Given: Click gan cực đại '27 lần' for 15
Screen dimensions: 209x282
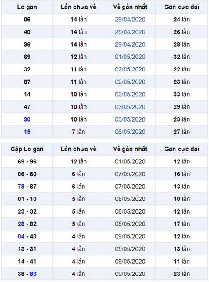Looking at the screenshot, I should [x=182, y=132].
